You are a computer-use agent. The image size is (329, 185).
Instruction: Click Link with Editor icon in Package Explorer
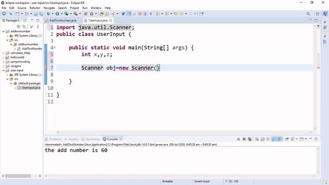24,27
